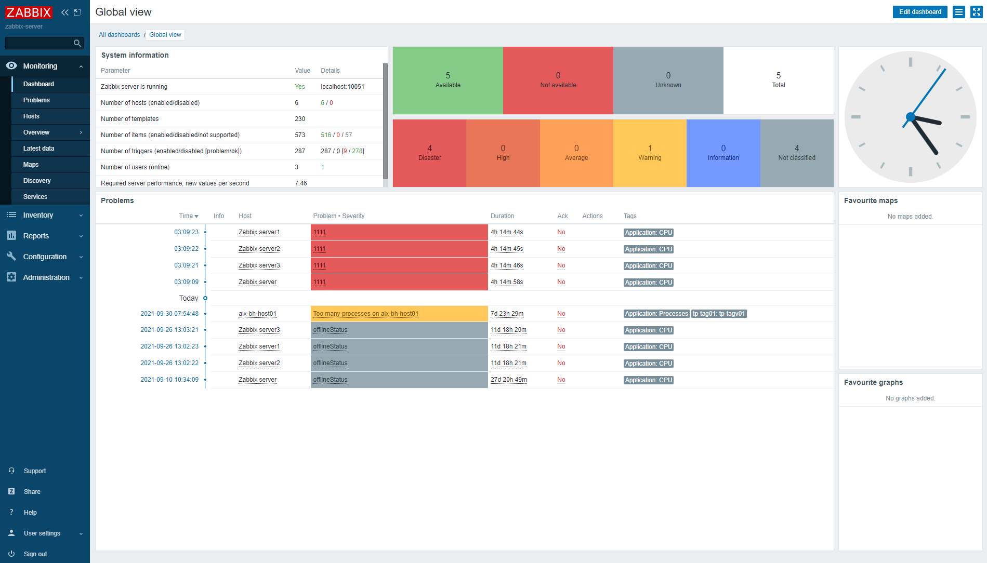The image size is (987, 563).
Task: Click the Inventory list icon
Action: coord(11,215)
